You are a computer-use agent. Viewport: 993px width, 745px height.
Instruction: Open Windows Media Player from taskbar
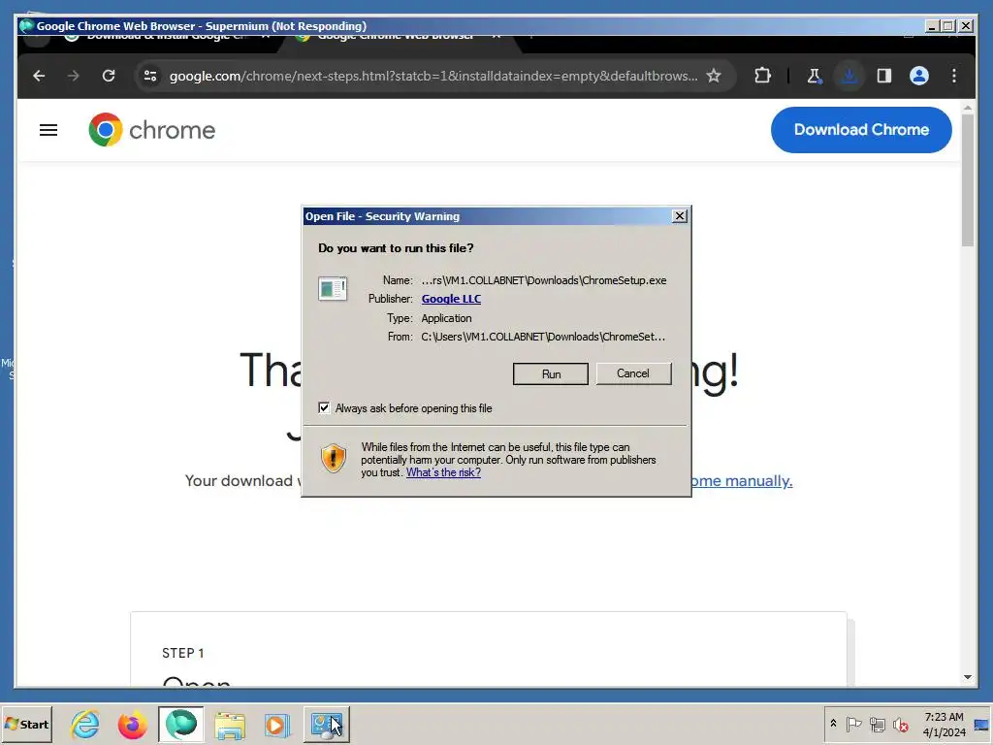276,725
